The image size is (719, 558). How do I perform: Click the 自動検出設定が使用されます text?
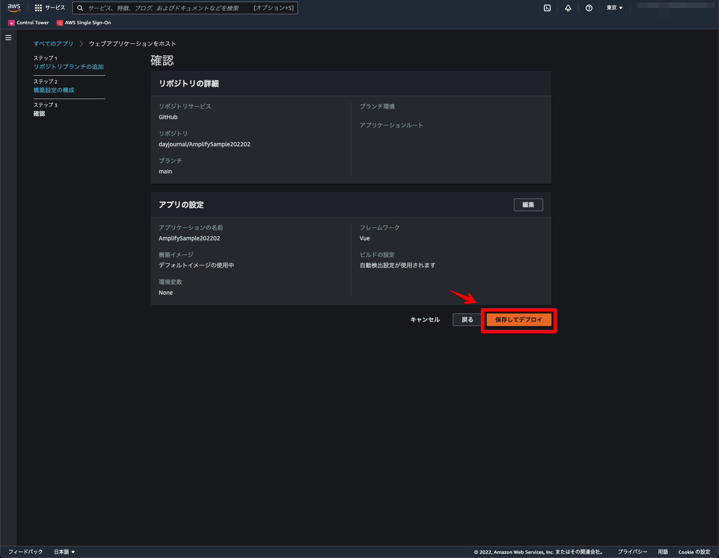point(398,265)
